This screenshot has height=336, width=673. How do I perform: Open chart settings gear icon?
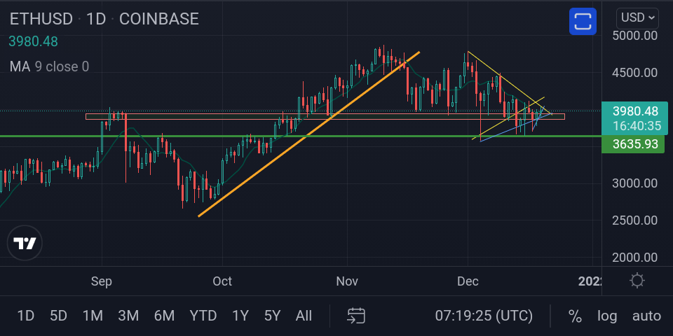coord(637,281)
